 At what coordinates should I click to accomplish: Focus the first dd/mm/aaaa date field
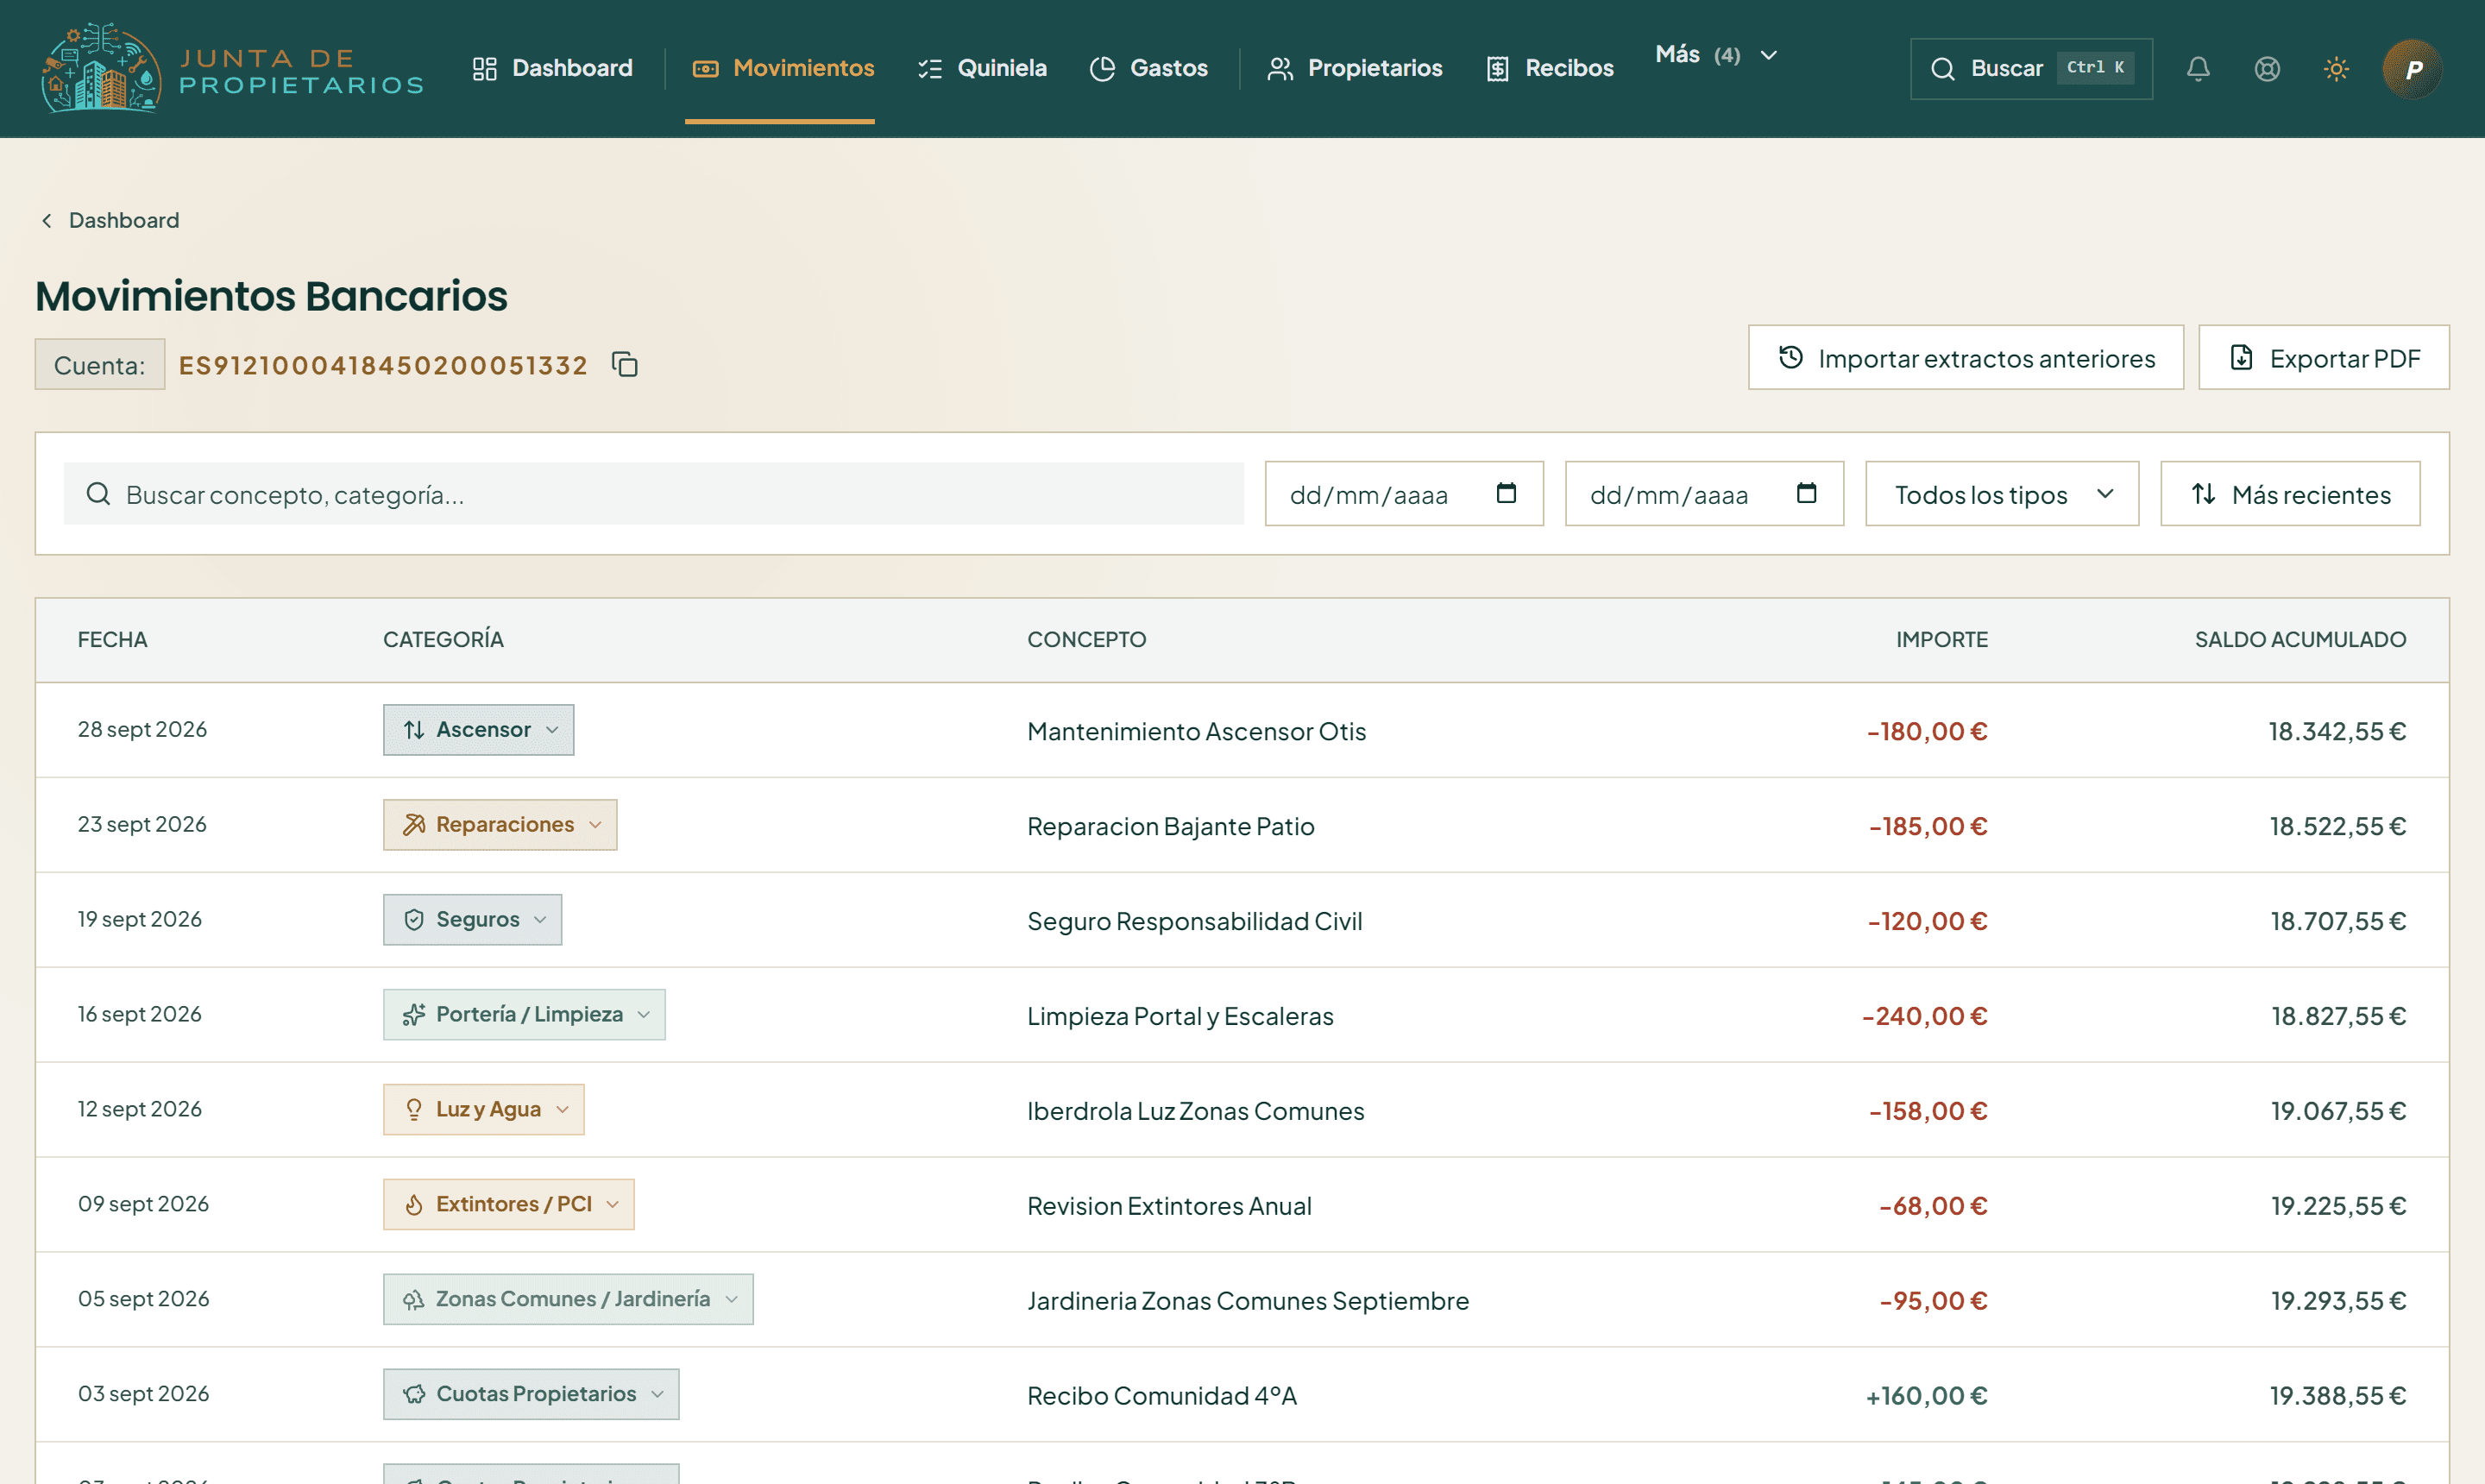tap(1404, 494)
